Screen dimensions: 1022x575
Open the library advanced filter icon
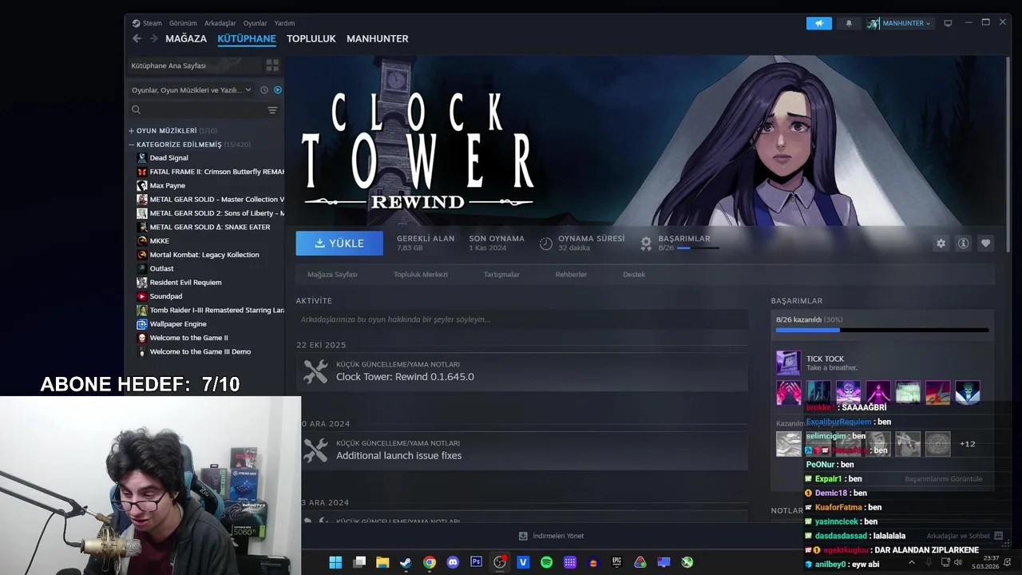coord(272,109)
